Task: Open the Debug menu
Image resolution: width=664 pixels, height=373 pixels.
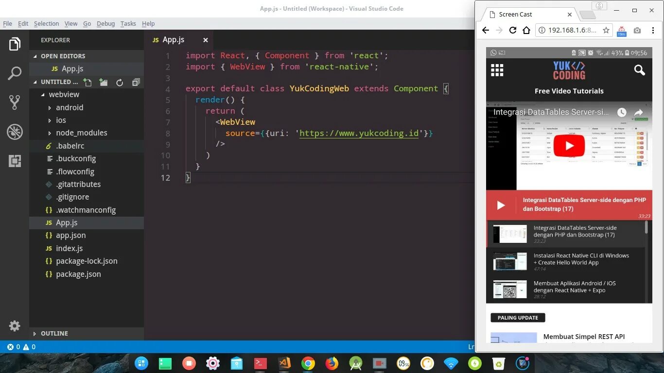Action: coord(105,23)
